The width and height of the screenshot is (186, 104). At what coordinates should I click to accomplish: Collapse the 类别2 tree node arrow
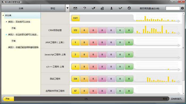pyautogui.click(x=6, y=35)
